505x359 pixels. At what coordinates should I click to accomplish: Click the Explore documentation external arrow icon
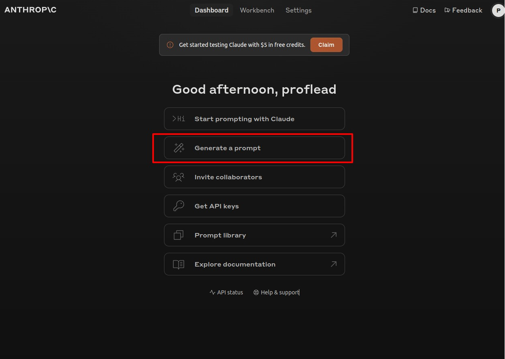334,264
